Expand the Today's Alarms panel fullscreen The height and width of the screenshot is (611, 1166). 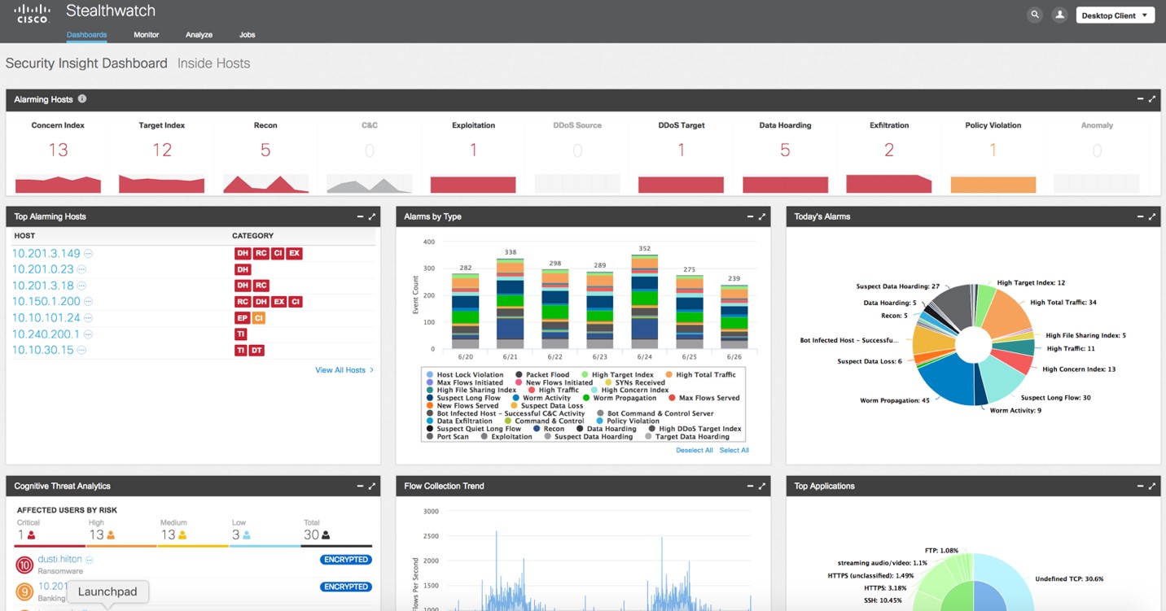click(1152, 216)
